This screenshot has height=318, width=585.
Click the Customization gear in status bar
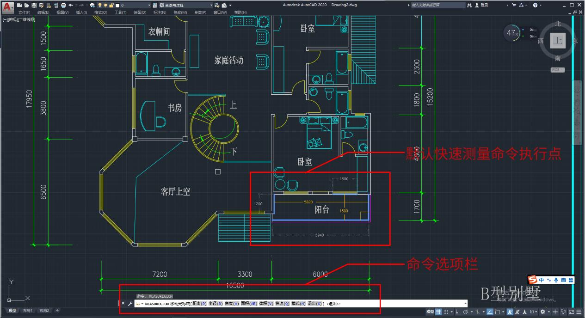tap(543, 311)
